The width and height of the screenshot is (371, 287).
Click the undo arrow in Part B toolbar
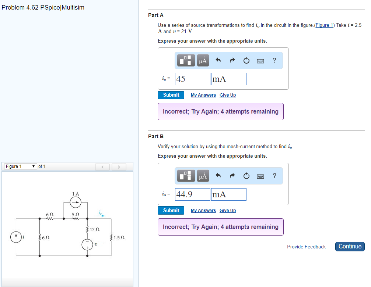[218, 176]
